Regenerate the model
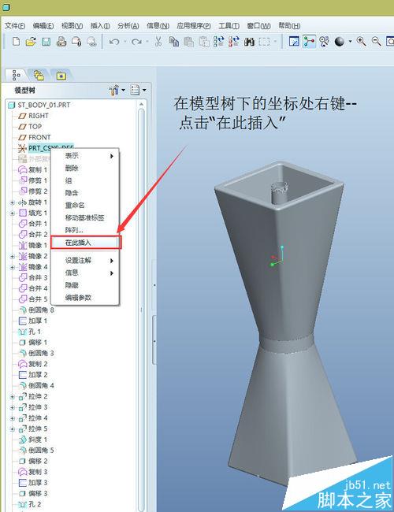This screenshot has width=394, height=512. click(218, 42)
